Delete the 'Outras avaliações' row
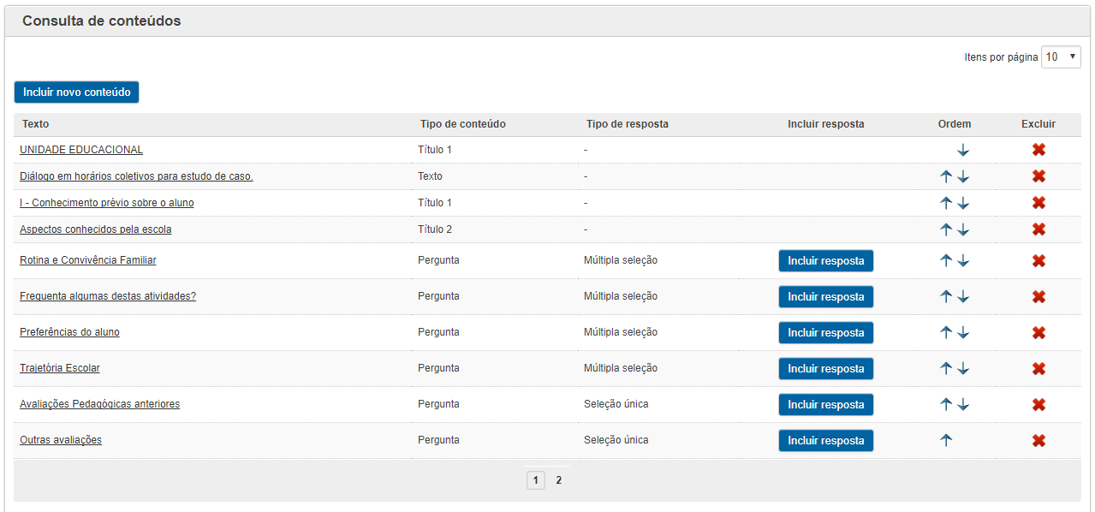Image resolution: width=1095 pixels, height=512 pixels. click(x=1038, y=441)
